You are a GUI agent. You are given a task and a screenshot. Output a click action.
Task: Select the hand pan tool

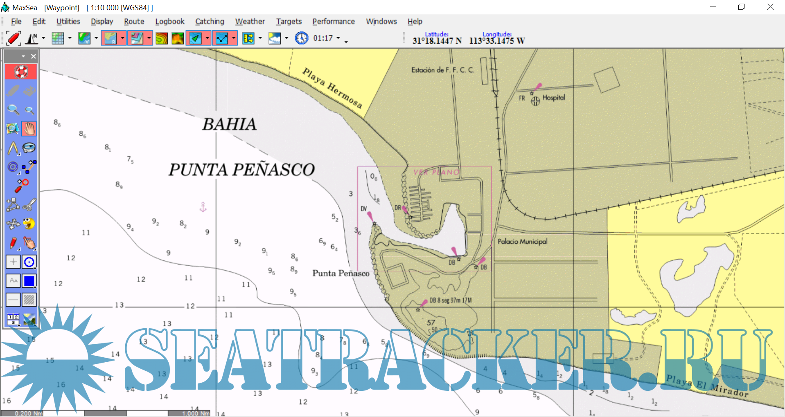pos(29,129)
